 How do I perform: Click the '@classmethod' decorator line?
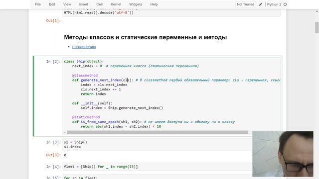[x=85, y=75]
